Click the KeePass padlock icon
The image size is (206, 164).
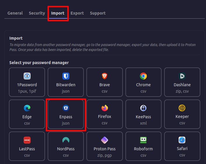click(143, 108)
